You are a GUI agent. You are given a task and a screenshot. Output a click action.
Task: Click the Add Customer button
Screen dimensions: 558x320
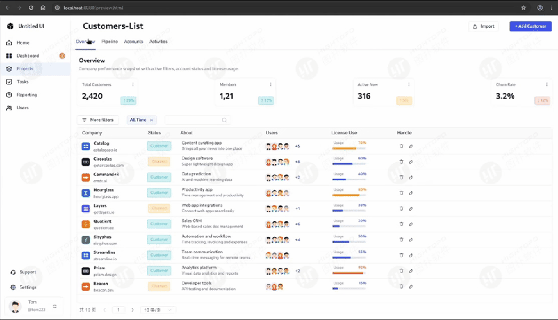[531, 26]
